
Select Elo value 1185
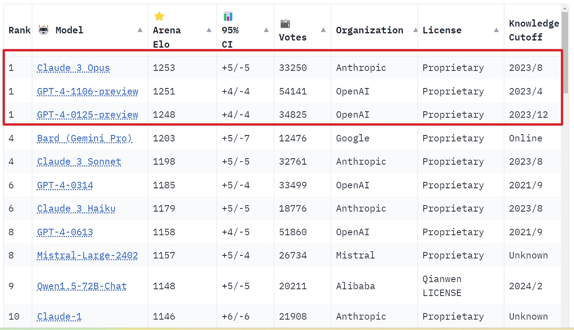(x=164, y=186)
